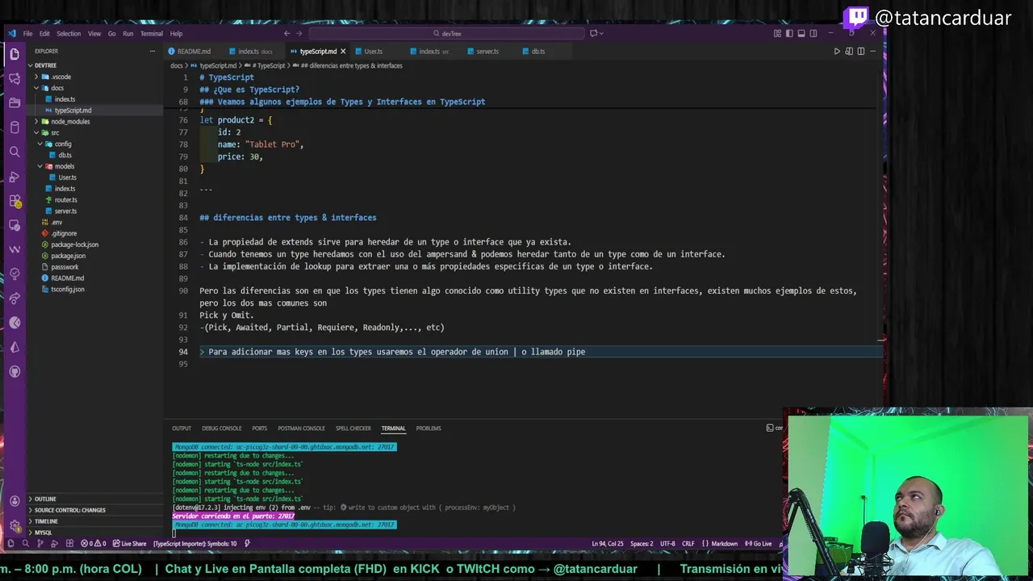This screenshot has width=1033, height=581.
Task: Open package.json in the file explorer
Action: (68, 255)
